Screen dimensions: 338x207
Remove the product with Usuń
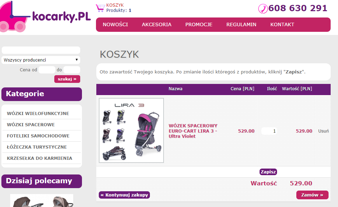pyautogui.click(x=323, y=131)
